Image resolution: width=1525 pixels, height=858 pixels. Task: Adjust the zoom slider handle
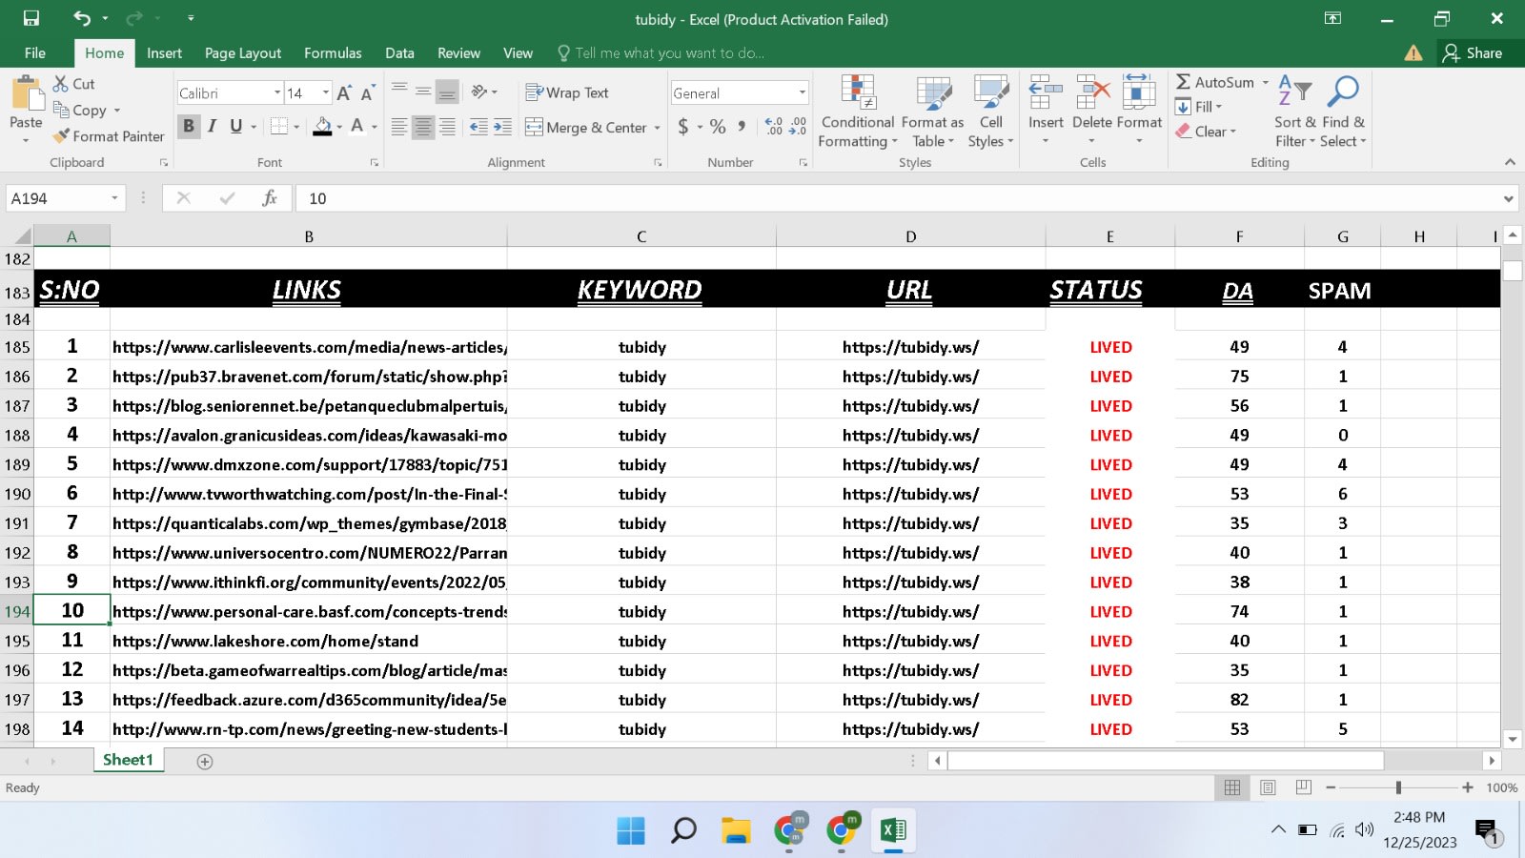tap(1398, 787)
